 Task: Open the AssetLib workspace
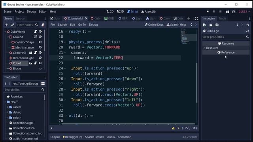point(149,11)
